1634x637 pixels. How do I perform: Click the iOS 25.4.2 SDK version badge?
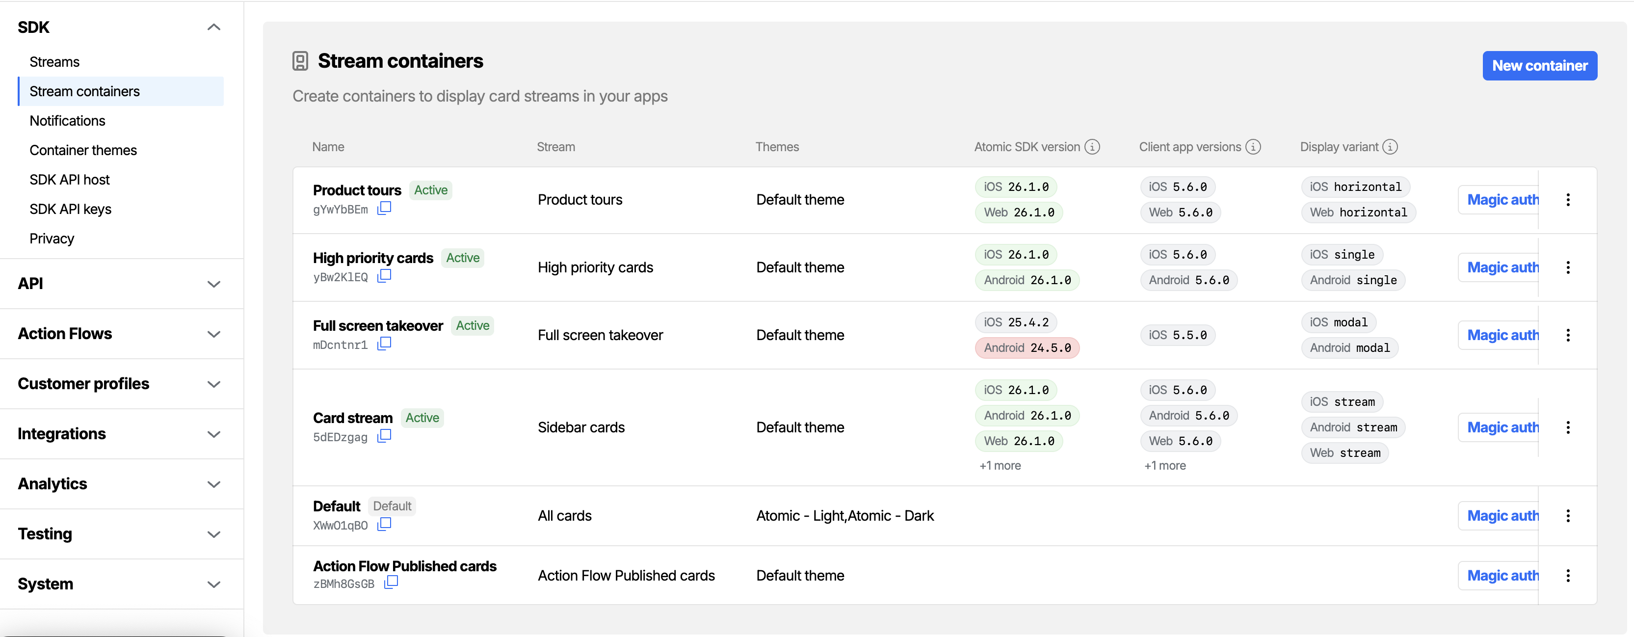point(1016,322)
